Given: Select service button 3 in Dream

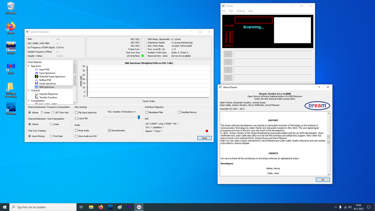Looking at the screenshot, I should (x=228, y=70).
